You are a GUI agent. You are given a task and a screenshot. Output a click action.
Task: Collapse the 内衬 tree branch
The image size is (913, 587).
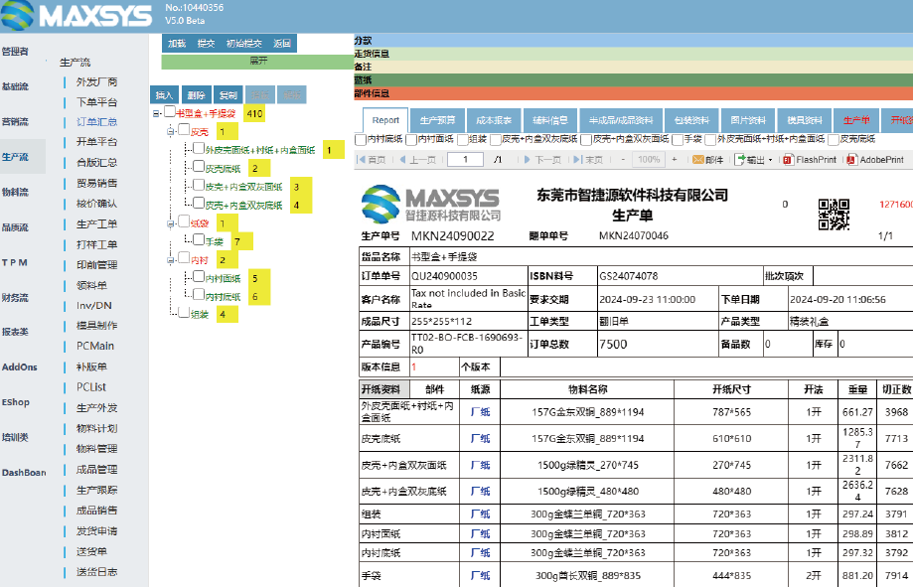[x=171, y=260]
